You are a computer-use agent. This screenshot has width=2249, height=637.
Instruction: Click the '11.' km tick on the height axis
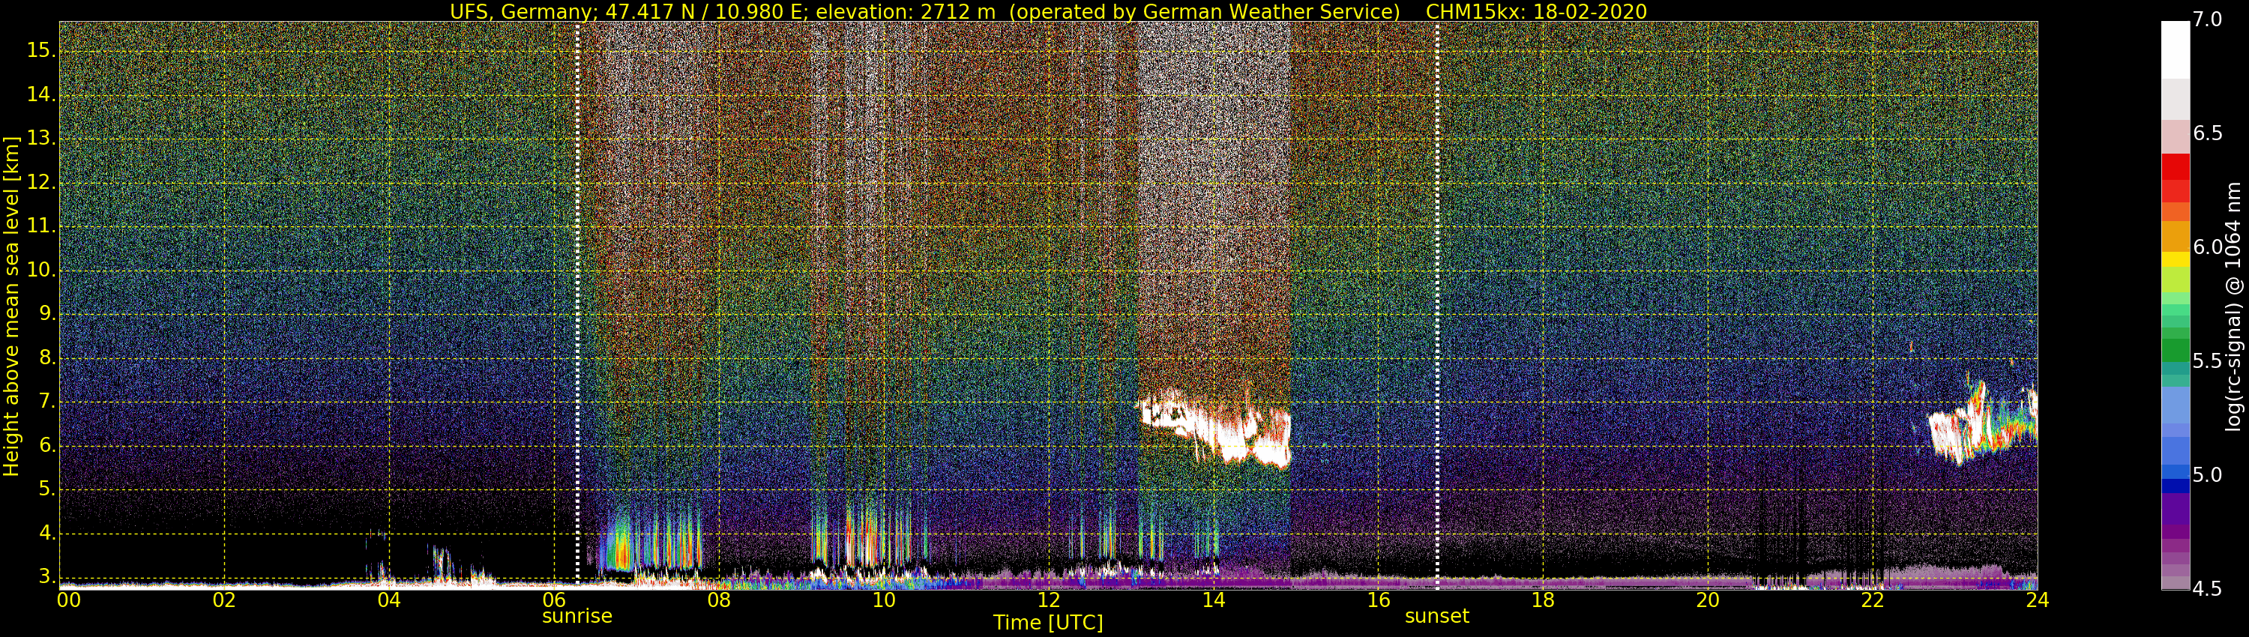(x=40, y=227)
